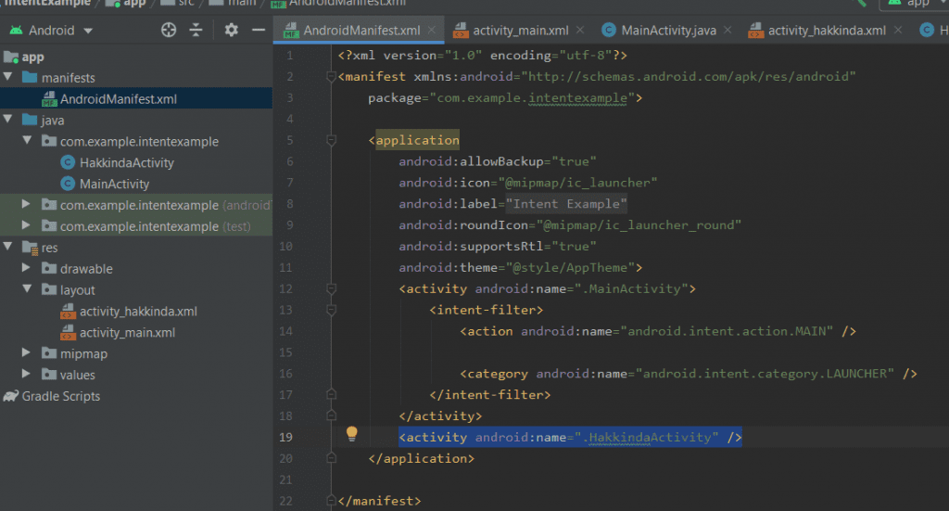The height and width of the screenshot is (511, 949).
Task: Click the yellow lightbulb quick-fix icon
Action: tap(352, 434)
